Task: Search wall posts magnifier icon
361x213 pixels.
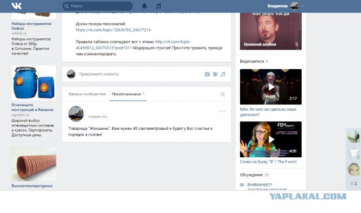Action: pos(222,94)
